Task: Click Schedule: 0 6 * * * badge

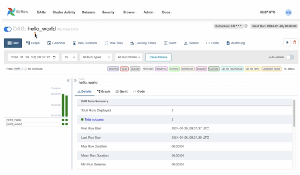Action: pos(229,26)
